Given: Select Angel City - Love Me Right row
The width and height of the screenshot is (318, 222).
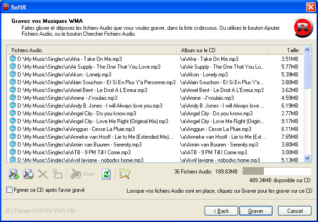Looking at the screenshot, I should pyautogui.click(x=156, y=121).
